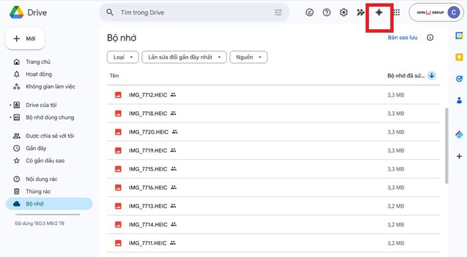Open the account avatar C

click(453, 13)
